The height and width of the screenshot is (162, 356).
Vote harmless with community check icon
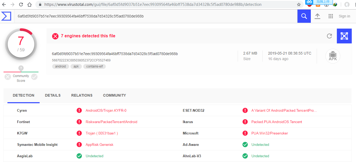[34, 77]
